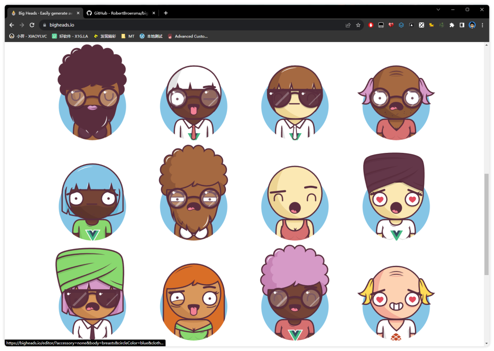
Task: Select the brown bob avatar with sunglasses
Action: [x=295, y=103]
